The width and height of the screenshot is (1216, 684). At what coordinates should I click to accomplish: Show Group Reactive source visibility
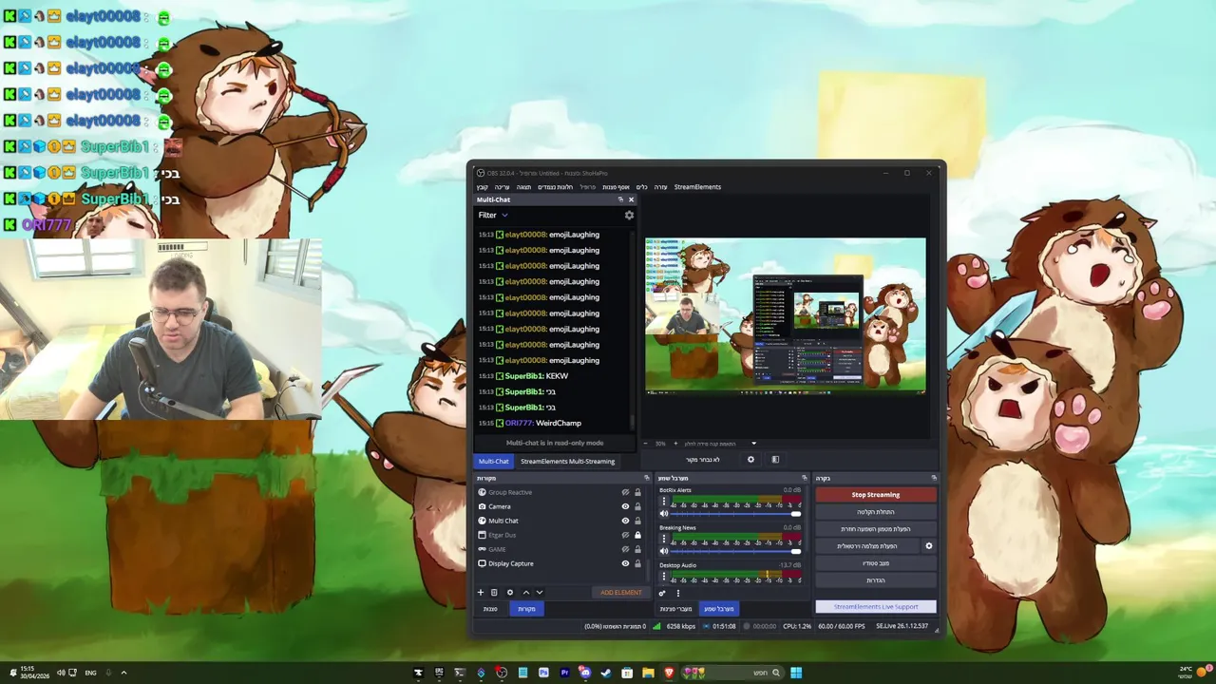[x=625, y=492]
